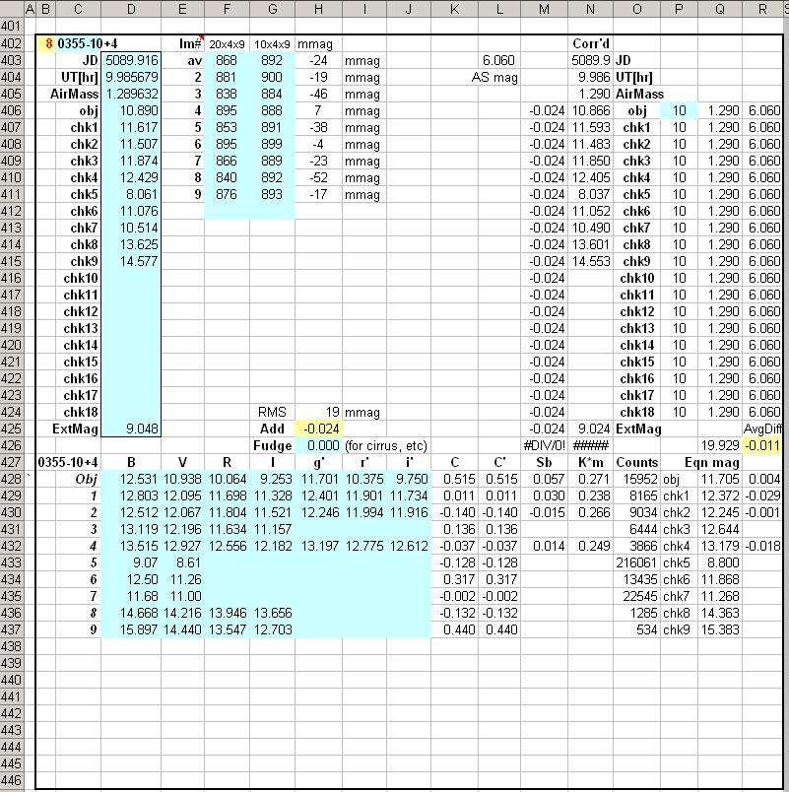Screen dimensions: 789x792
Task: Select the chk5 counts value 216061
Action: [x=637, y=562]
